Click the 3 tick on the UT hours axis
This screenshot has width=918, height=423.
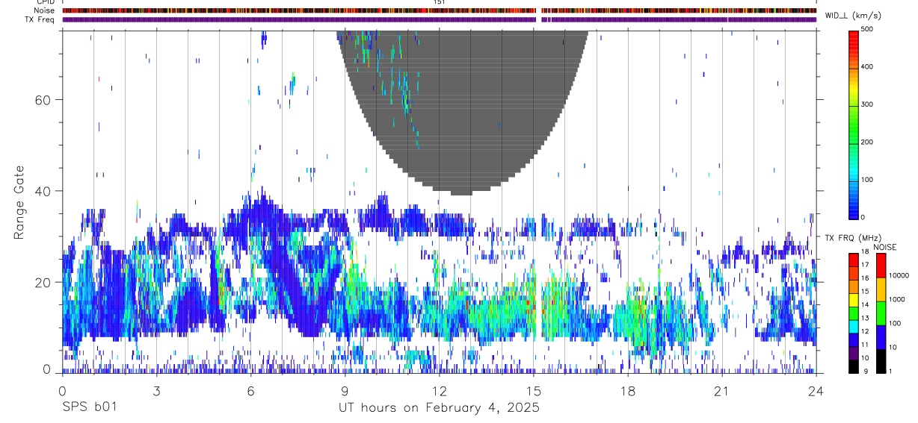[156, 389]
